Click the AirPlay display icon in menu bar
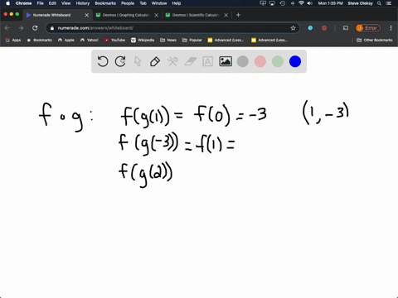The height and width of the screenshot is (298, 398). coord(272,3)
